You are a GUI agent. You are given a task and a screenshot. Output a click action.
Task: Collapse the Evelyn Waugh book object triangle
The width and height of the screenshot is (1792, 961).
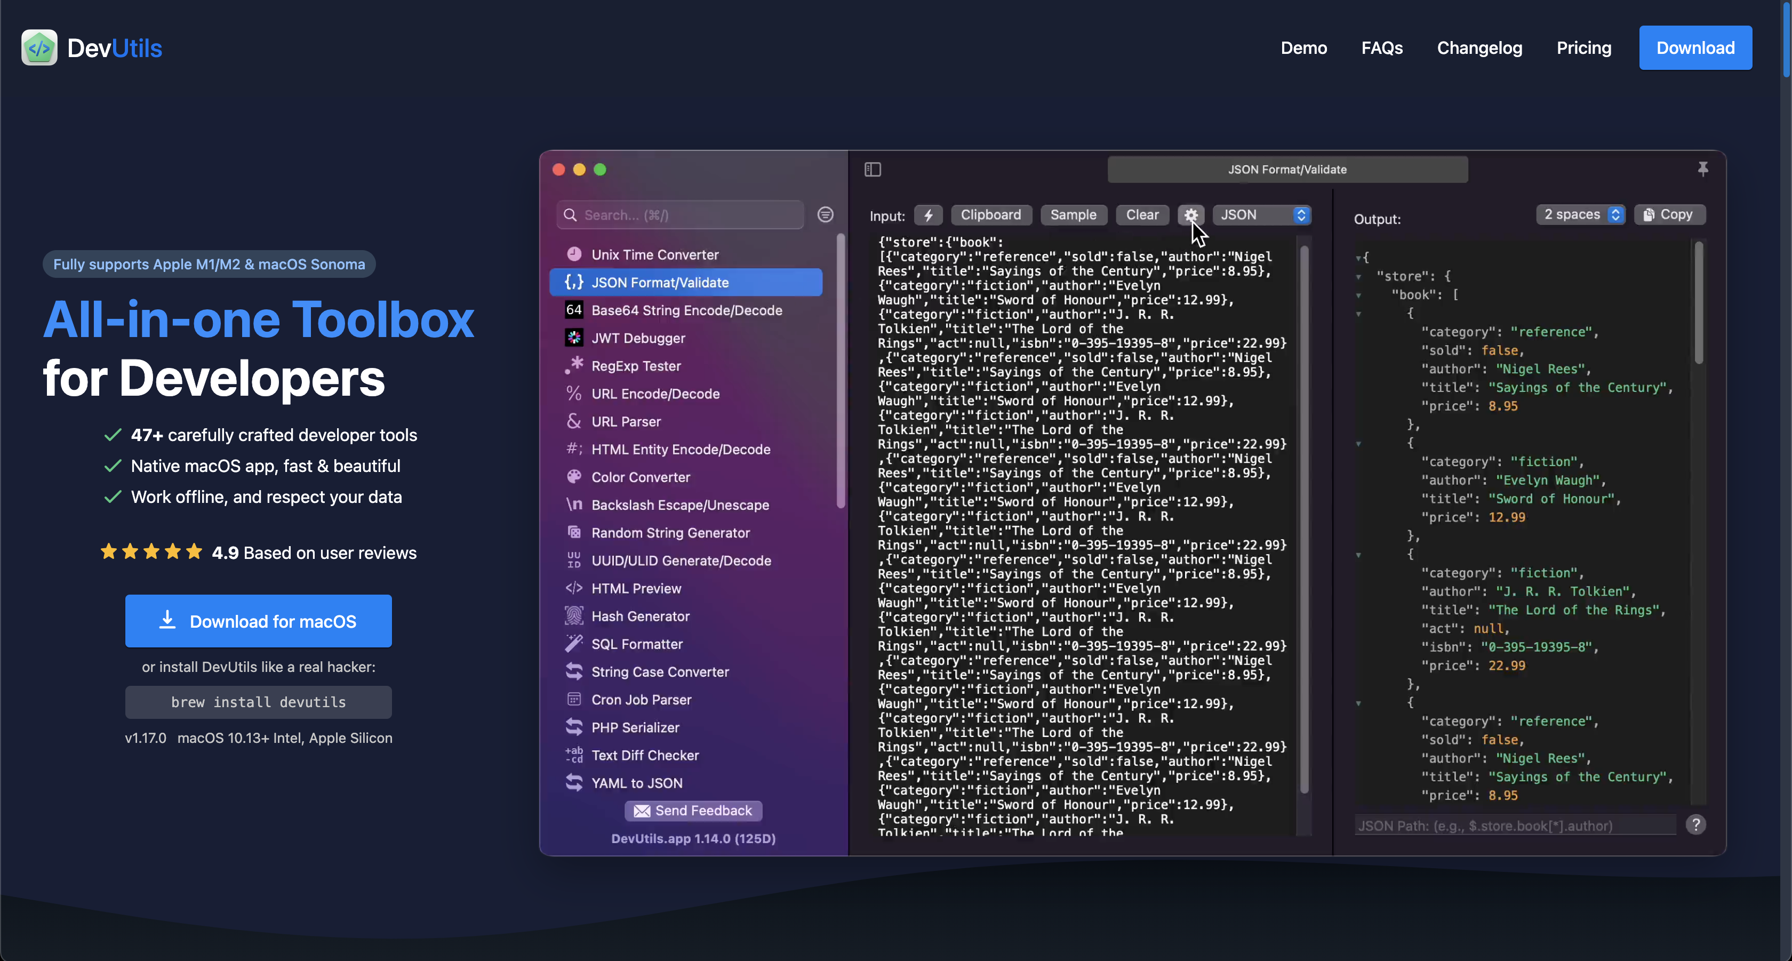coord(1358,444)
